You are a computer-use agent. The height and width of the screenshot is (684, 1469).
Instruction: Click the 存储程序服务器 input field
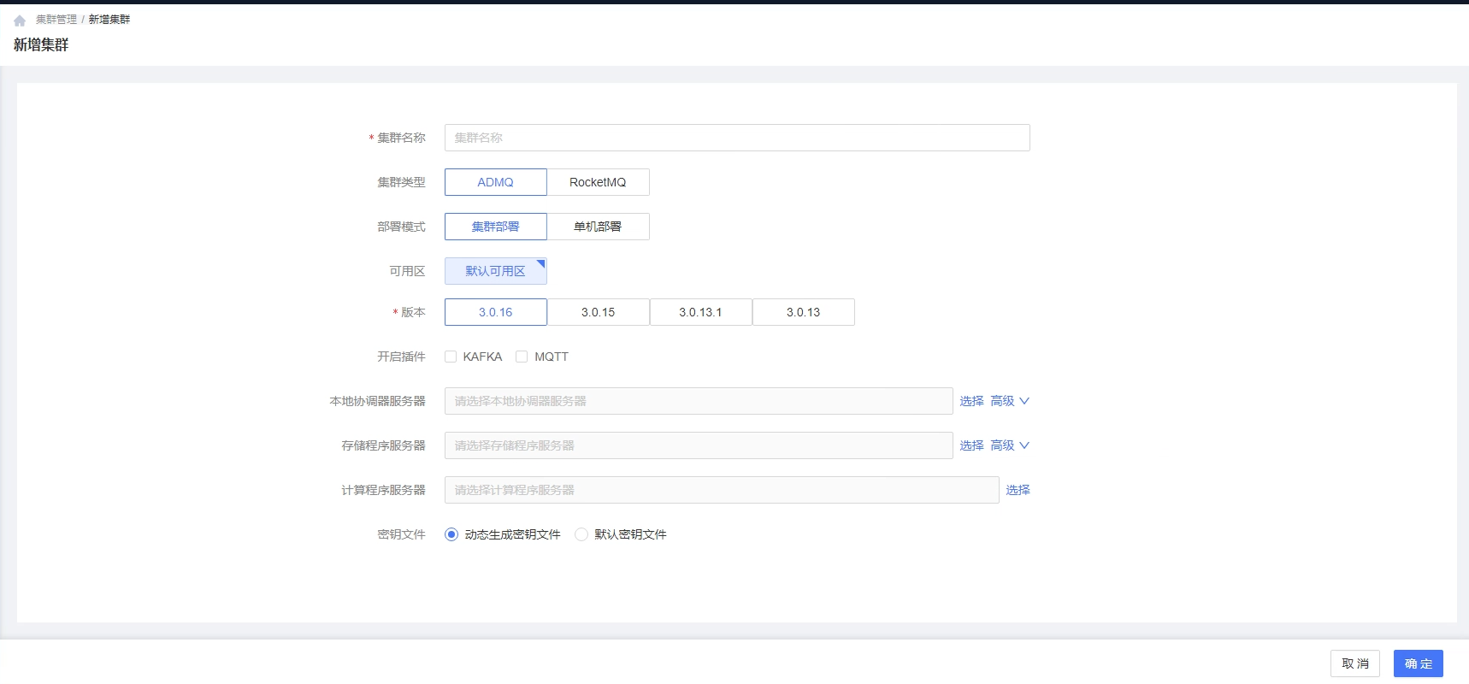pyautogui.click(x=699, y=445)
